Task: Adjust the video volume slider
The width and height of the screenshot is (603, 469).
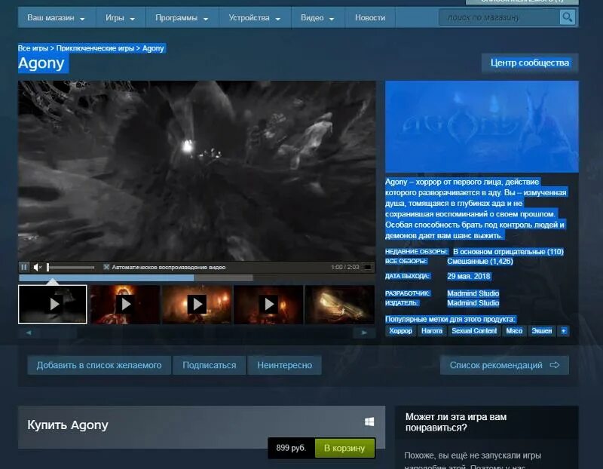Action: [x=71, y=267]
